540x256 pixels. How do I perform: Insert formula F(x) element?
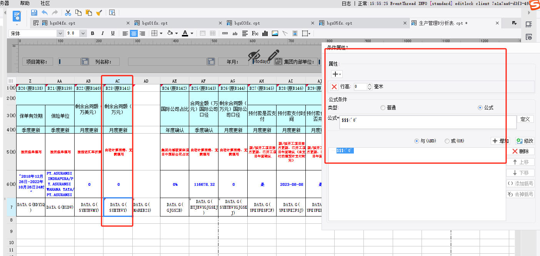255,33
